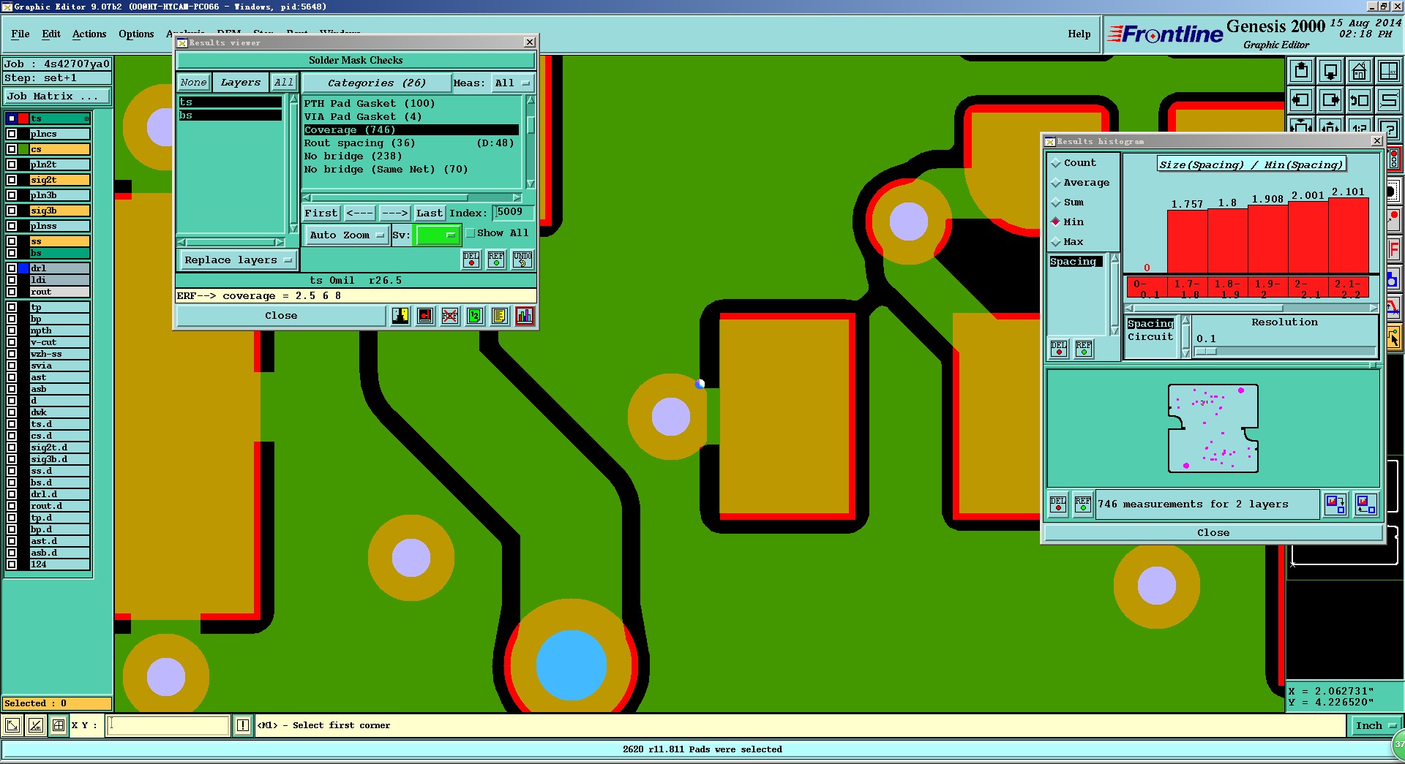Open the Replace layers dropdown
1405x764 pixels.
click(237, 260)
